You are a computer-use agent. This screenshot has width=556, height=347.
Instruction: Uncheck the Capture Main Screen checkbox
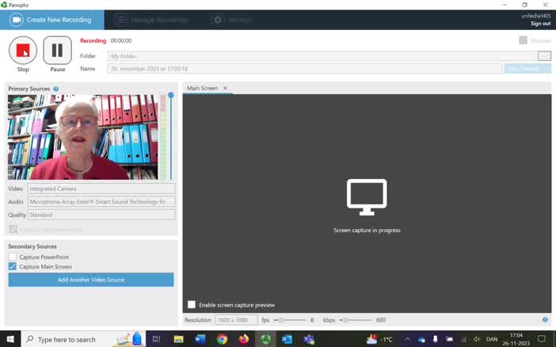(x=13, y=267)
